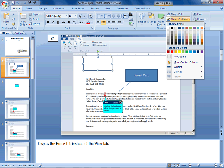
Task: Grow the font size
Action: (80, 16)
